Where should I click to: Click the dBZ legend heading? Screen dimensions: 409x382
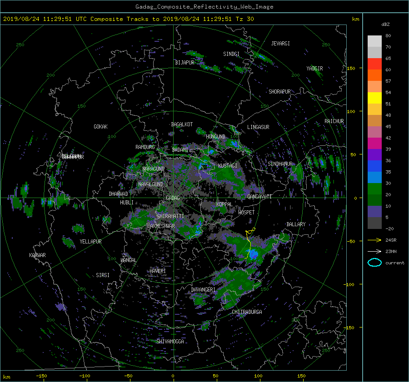point(385,25)
